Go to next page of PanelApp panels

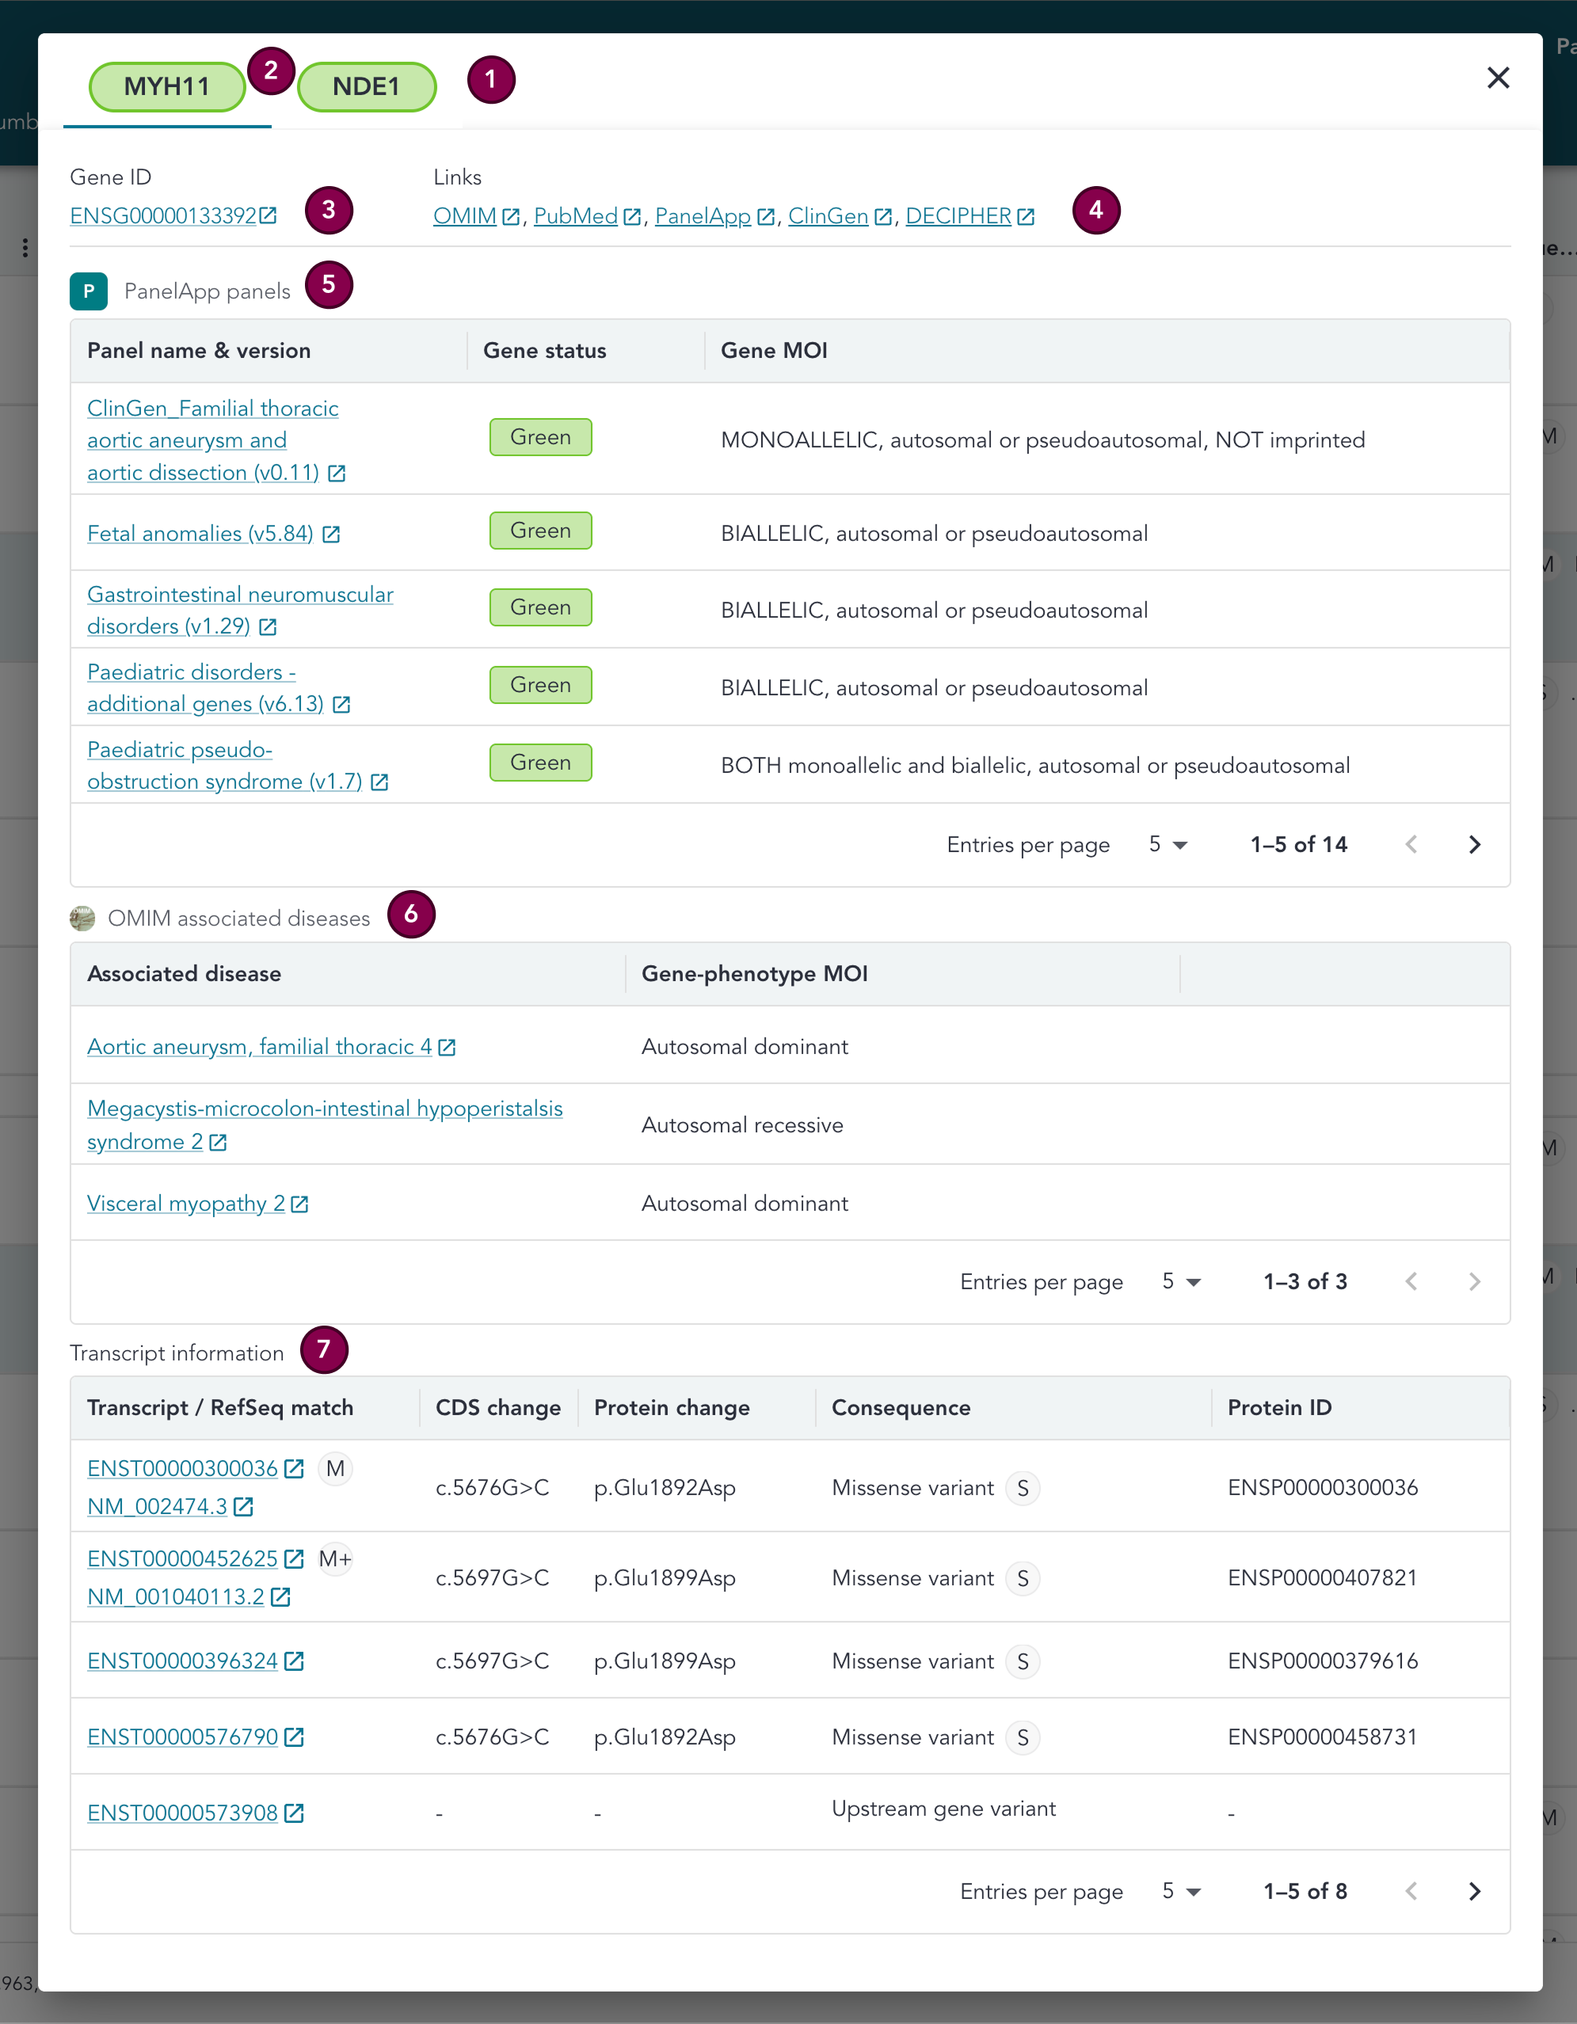pos(1474,844)
